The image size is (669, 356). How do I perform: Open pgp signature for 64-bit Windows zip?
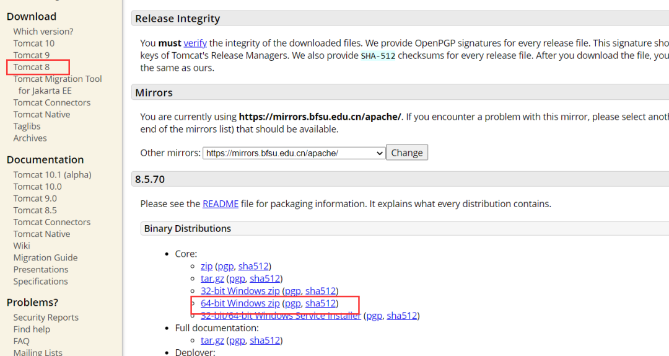tap(292, 303)
